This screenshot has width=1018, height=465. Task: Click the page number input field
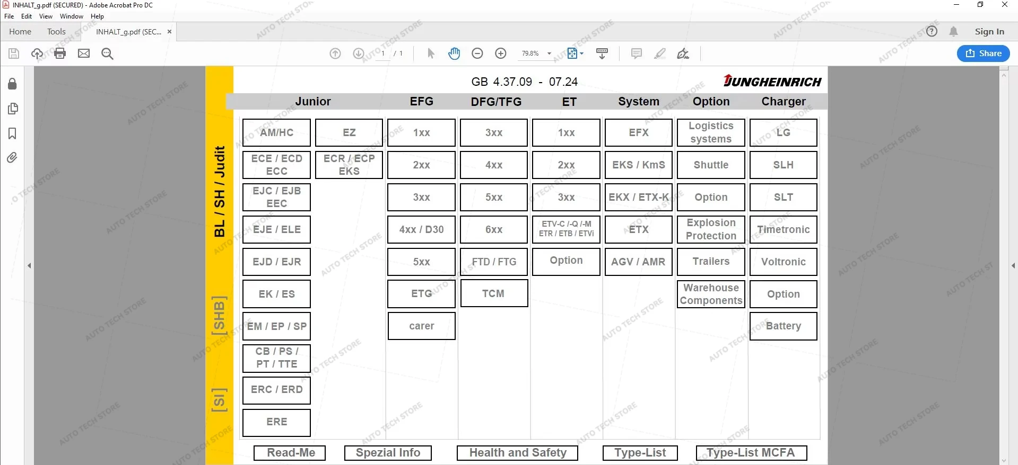(382, 53)
